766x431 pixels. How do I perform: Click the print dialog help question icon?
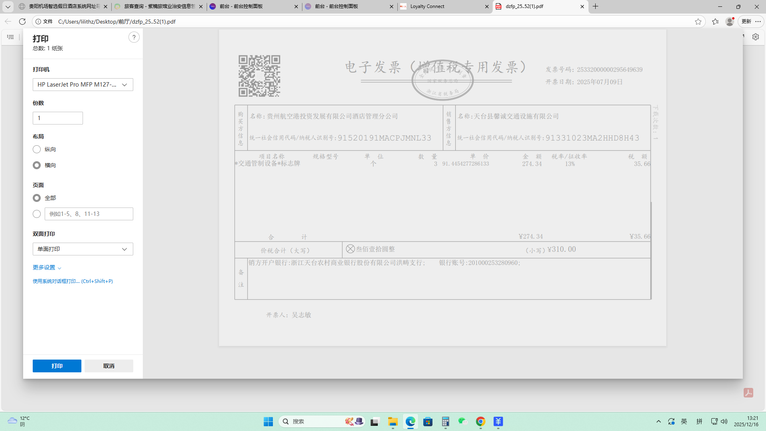click(x=134, y=38)
